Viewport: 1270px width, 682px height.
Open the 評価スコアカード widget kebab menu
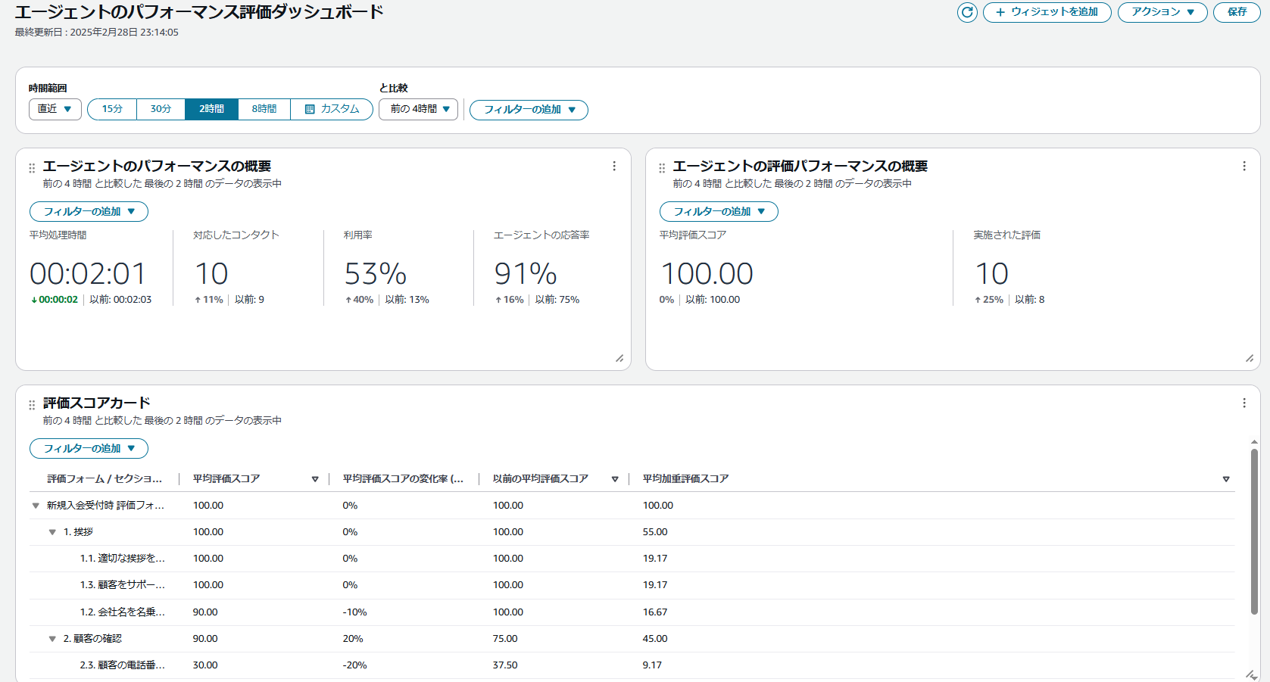(x=1244, y=403)
